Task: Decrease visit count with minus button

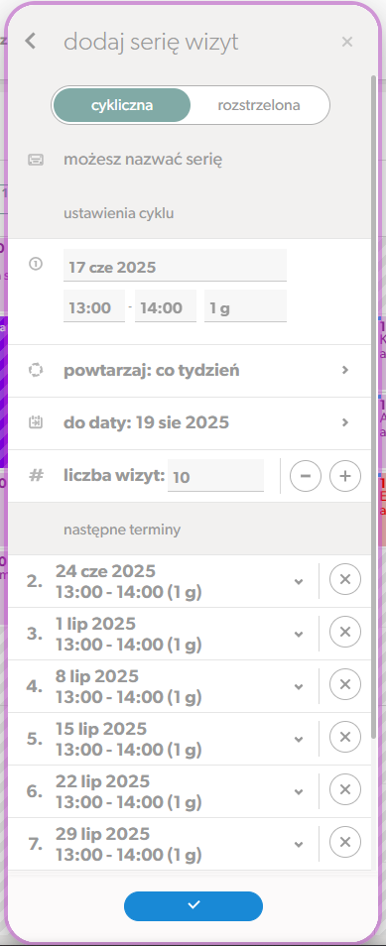Action: pyautogui.click(x=306, y=476)
